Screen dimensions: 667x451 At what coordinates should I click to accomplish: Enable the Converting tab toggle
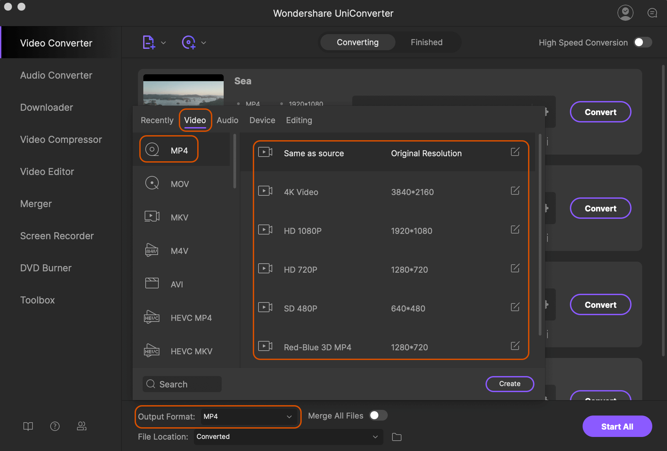[358, 42]
